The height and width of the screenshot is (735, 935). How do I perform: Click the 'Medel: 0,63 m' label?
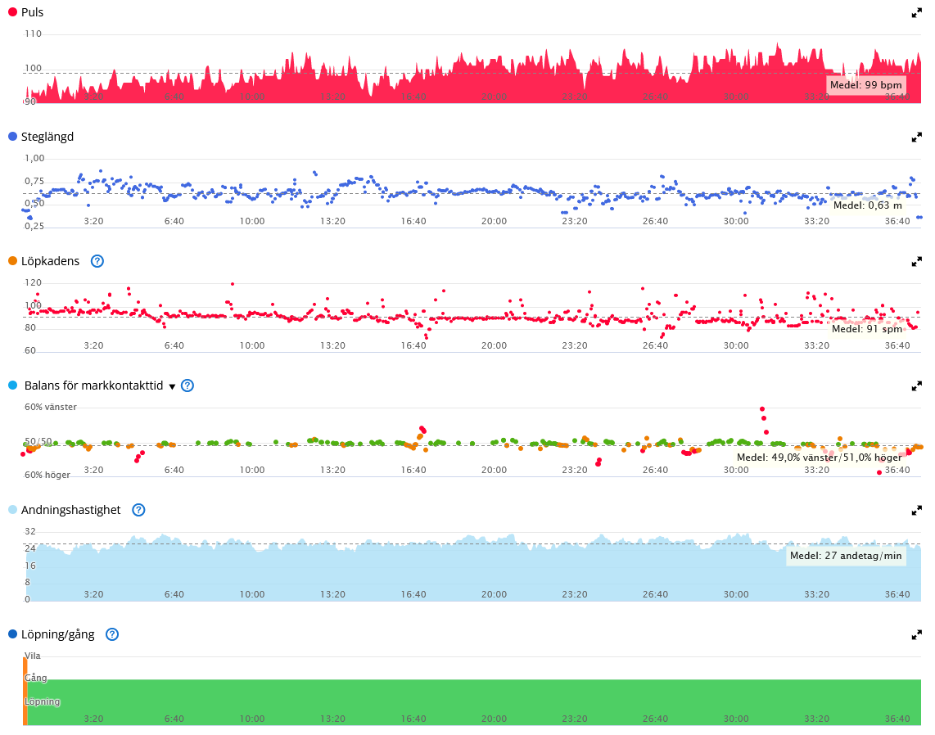click(868, 205)
